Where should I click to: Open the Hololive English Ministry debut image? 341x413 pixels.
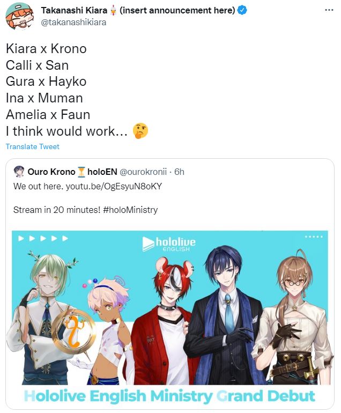click(x=170, y=318)
